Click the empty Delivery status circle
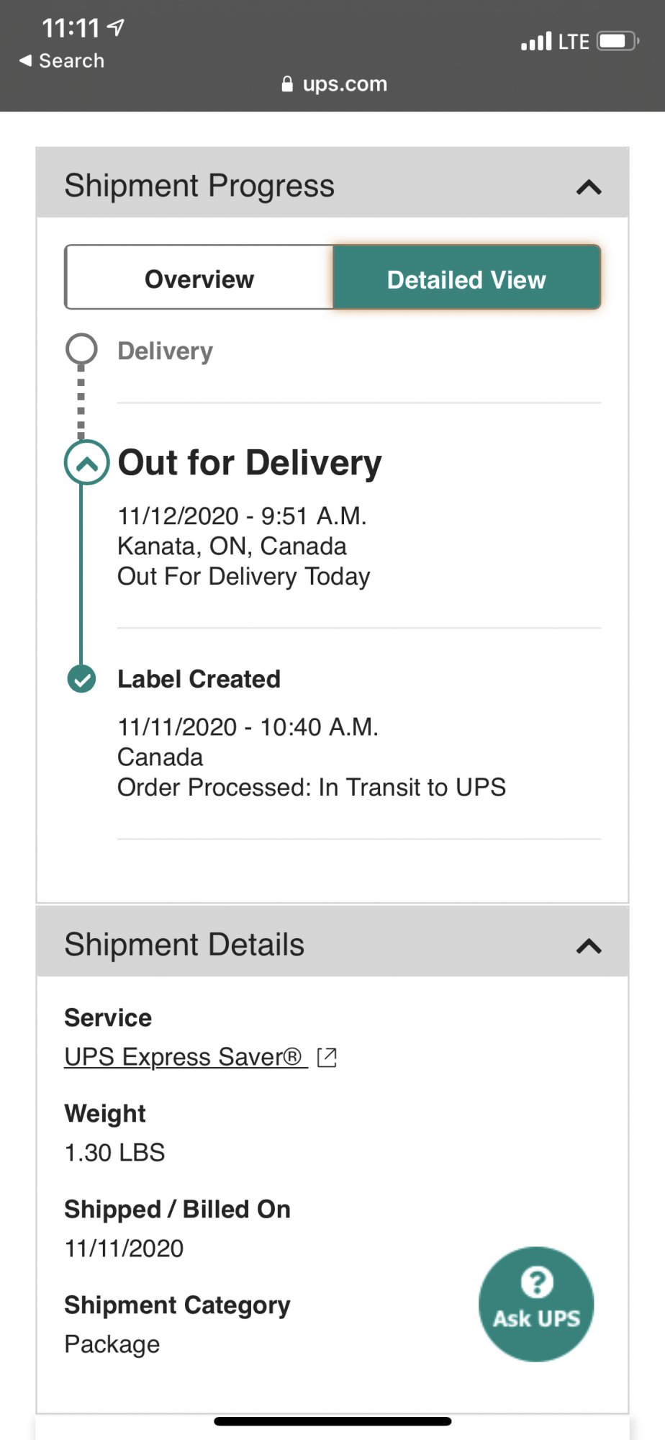 pyautogui.click(x=81, y=349)
